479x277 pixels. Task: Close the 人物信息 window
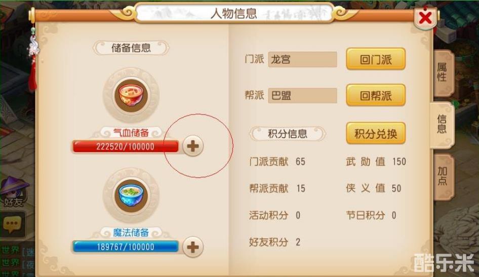tap(425, 17)
